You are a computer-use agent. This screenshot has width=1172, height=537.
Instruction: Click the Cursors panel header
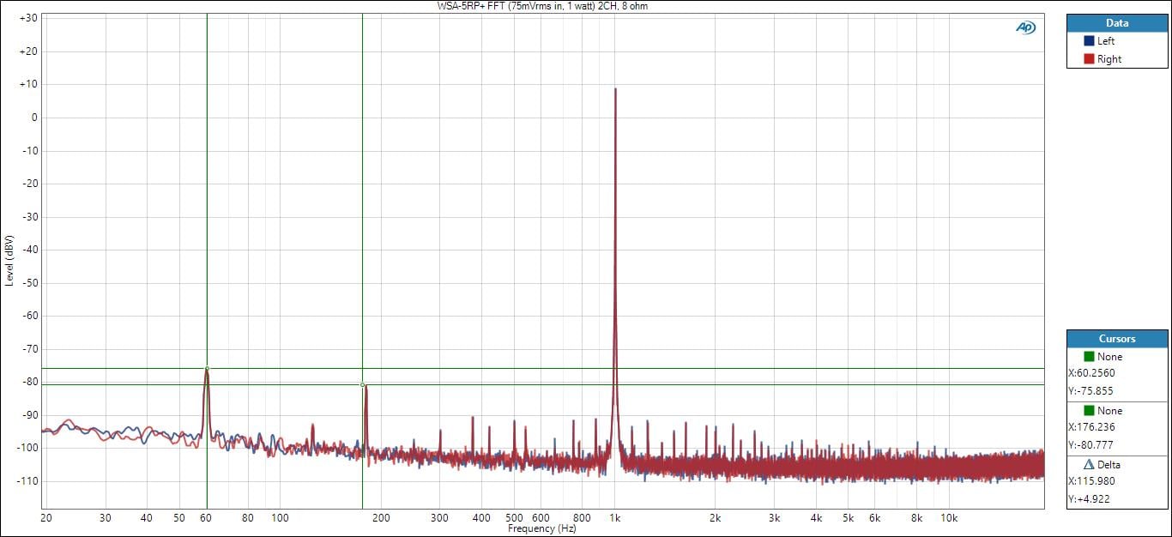click(1116, 339)
